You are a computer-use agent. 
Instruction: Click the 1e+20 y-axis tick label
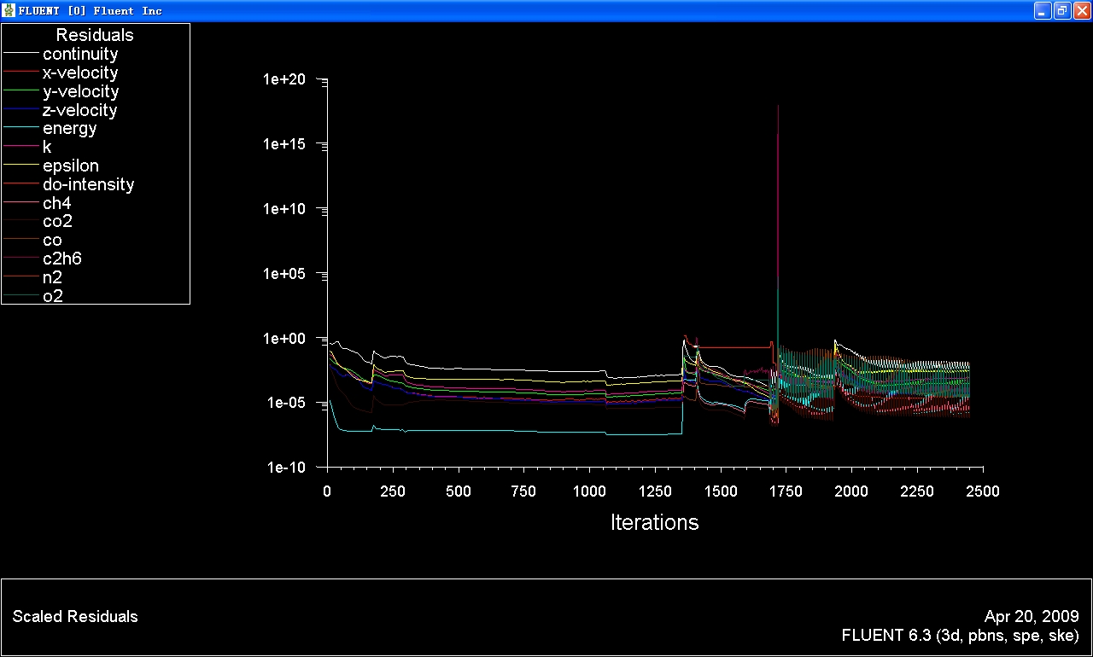(x=284, y=79)
